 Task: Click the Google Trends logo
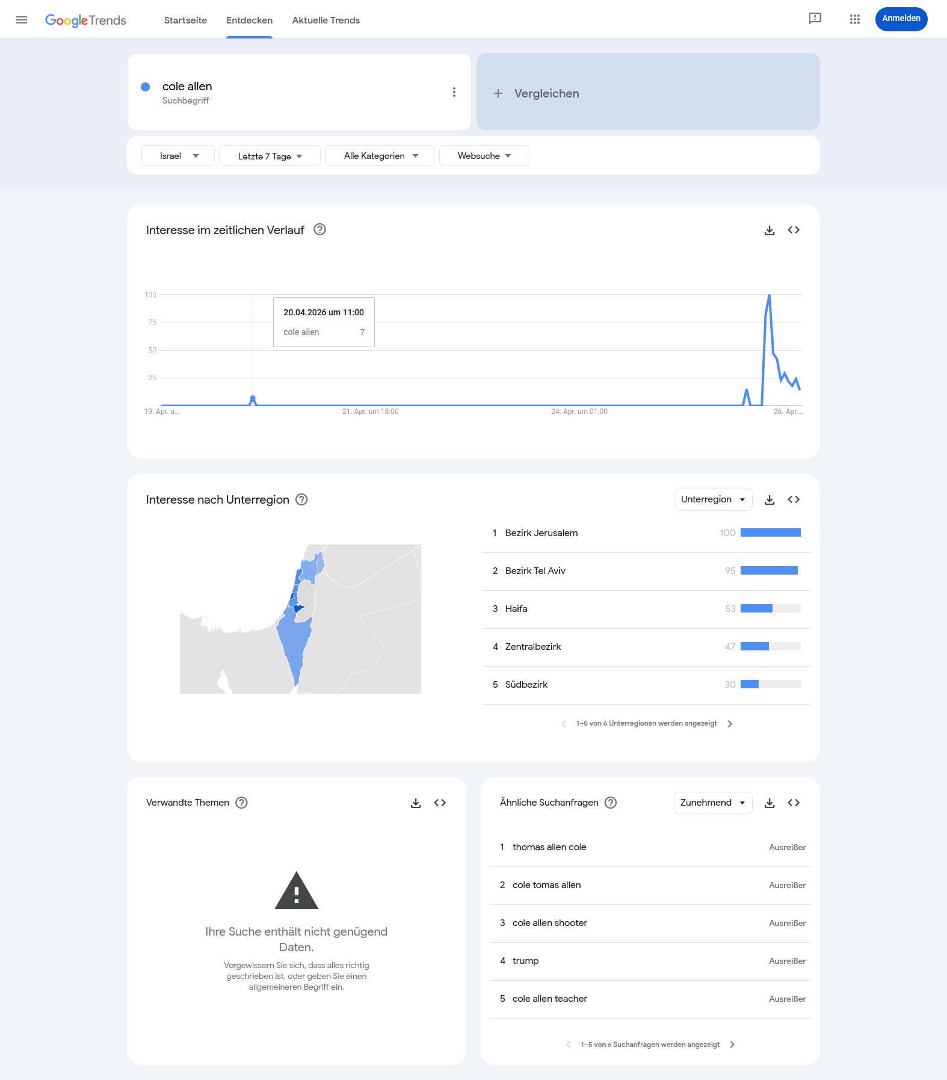click(x=85, y=20)
